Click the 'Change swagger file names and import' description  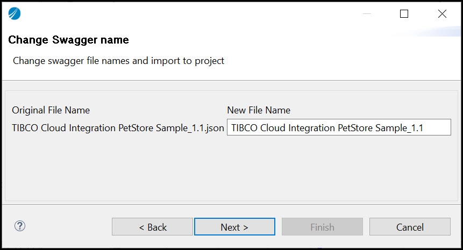click(118, 61)
